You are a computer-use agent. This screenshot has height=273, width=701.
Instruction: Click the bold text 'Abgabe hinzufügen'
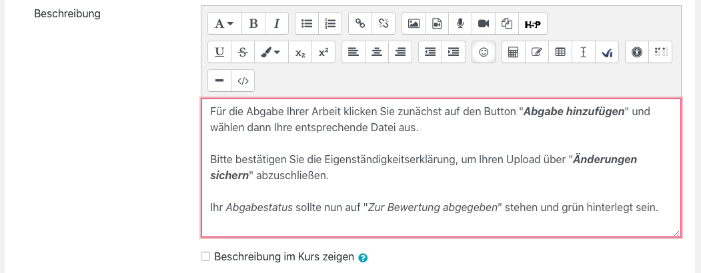[574, 111]
